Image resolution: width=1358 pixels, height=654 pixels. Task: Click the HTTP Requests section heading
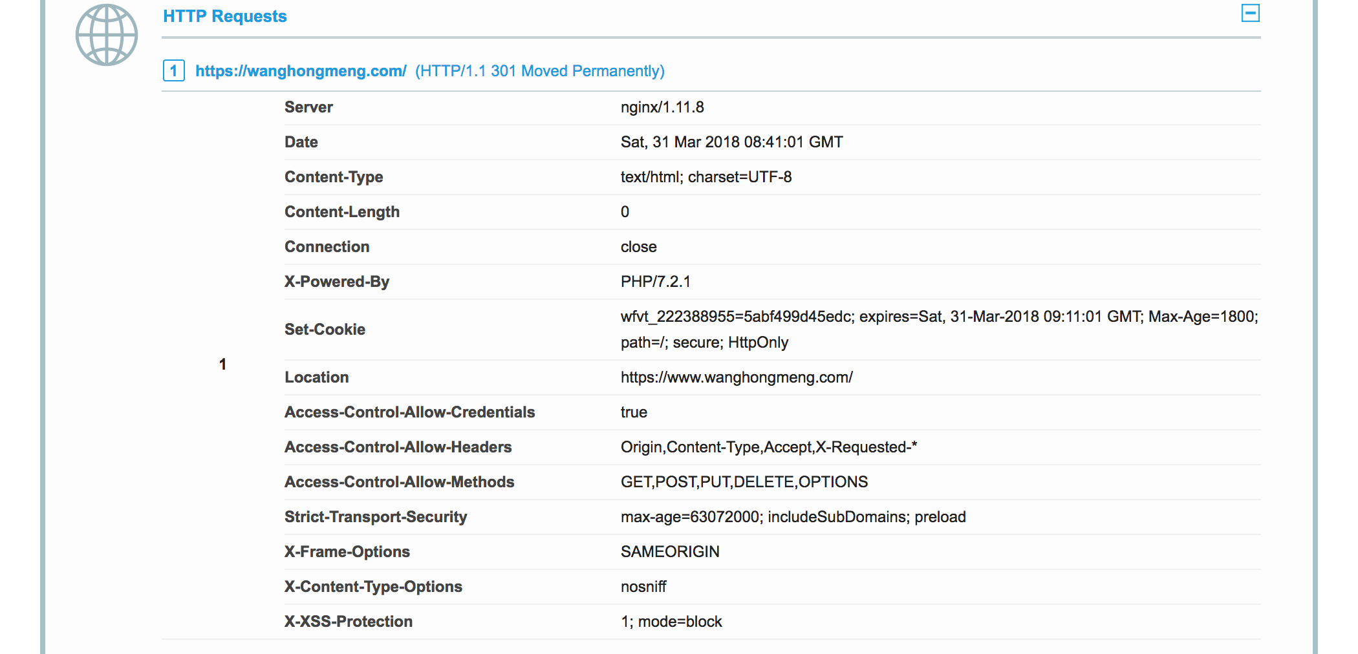224,16
